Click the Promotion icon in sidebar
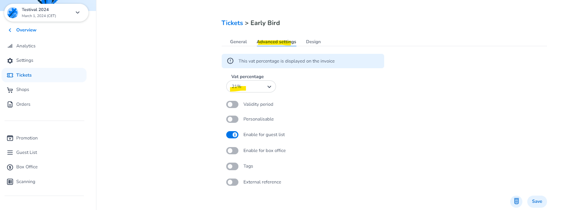The image size is (566, 210). (10, 138)
